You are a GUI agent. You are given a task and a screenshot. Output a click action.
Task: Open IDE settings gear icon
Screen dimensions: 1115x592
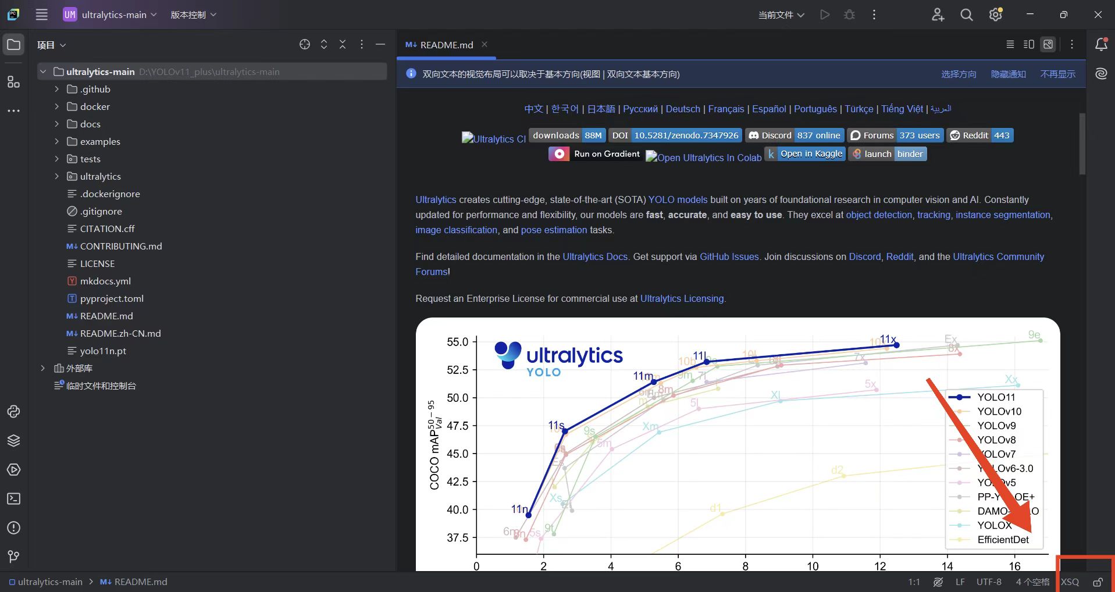pyautogui.click(x=996, y=15)
